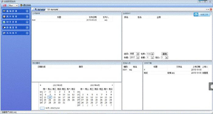
Task: Select March 31 in the calendar
Action: pos(64,103)
